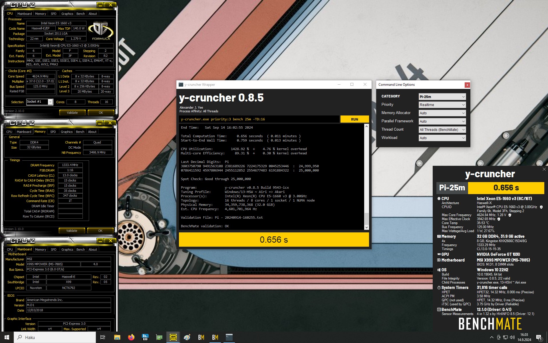548x343 pixels.
Task: Click the shield beside Max Core Frequency
Action: coord(510,215)
